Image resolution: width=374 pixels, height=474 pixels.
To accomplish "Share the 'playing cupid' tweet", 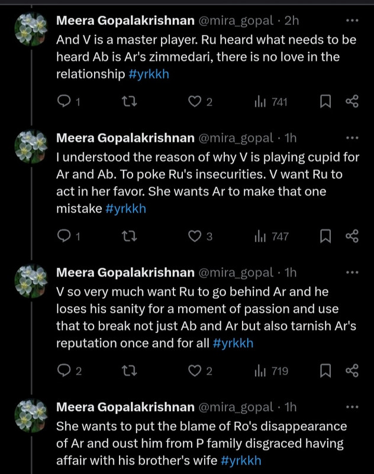I will point(352,236).
